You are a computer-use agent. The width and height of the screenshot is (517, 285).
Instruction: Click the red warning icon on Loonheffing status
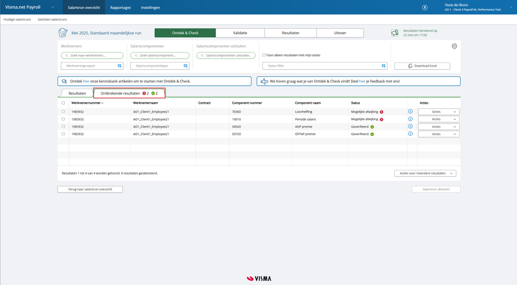click(381, 112)
